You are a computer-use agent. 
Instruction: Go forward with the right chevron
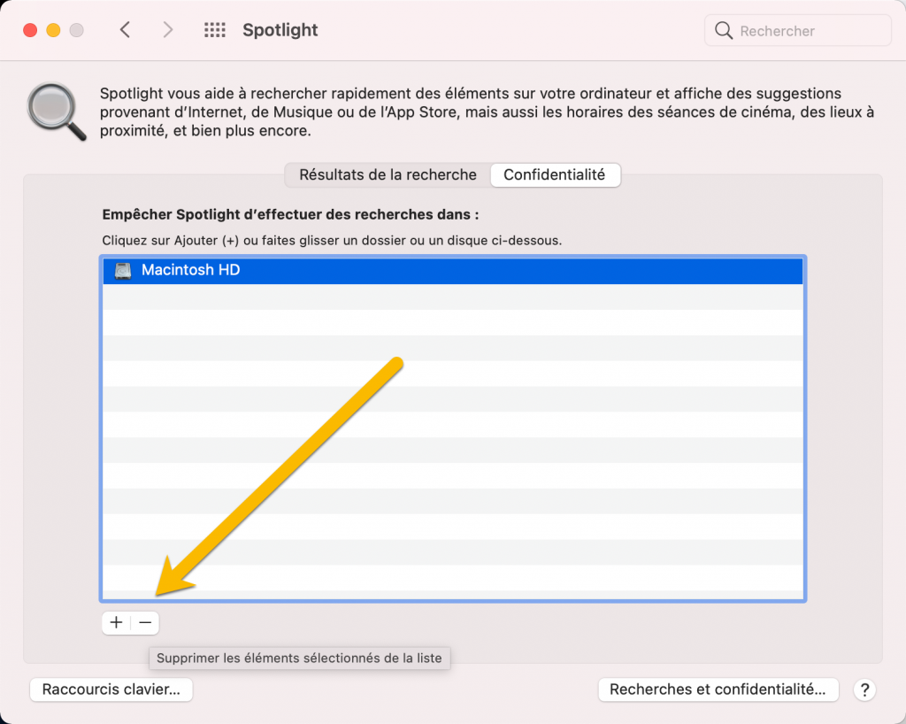coord(167,30)
